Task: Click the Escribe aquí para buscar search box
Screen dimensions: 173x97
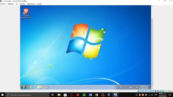Action: click(27, 95)
